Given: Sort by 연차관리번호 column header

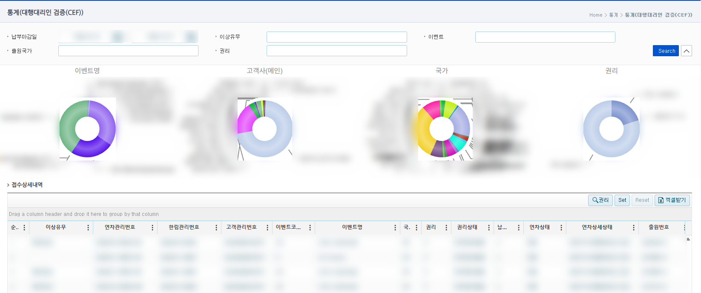Looking at the screenshot, I should [120, 227].
